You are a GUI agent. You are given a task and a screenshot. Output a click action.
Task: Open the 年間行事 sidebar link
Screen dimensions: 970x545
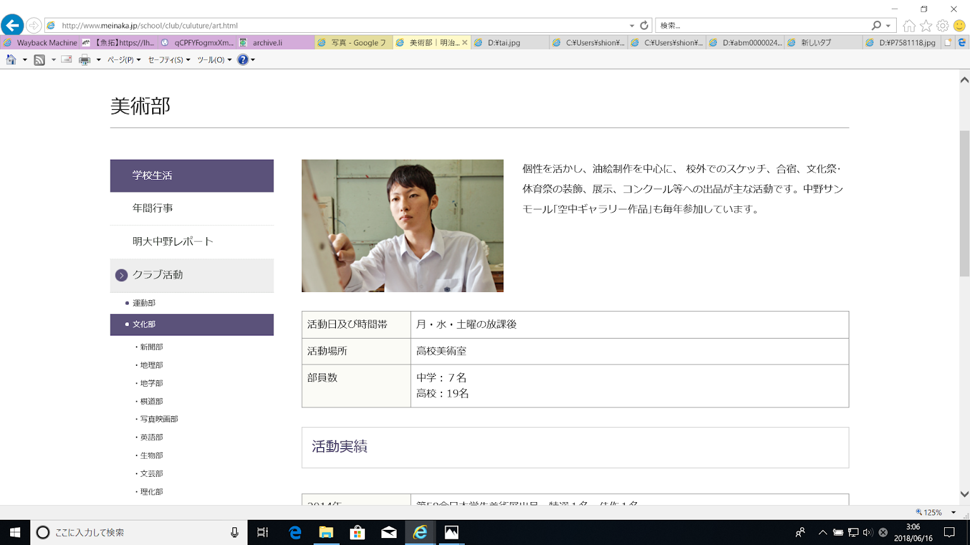153,208
